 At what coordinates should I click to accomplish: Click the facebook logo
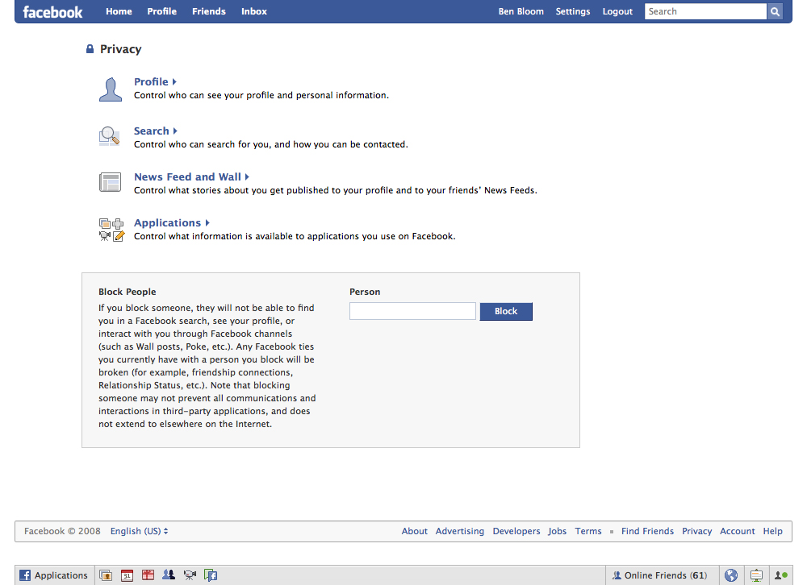pos(52,12)
